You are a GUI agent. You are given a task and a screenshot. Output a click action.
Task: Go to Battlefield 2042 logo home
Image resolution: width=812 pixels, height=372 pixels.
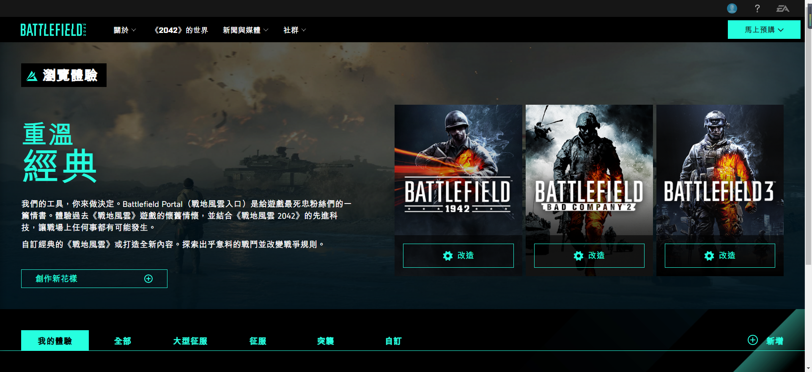click(x=53, y=30)
